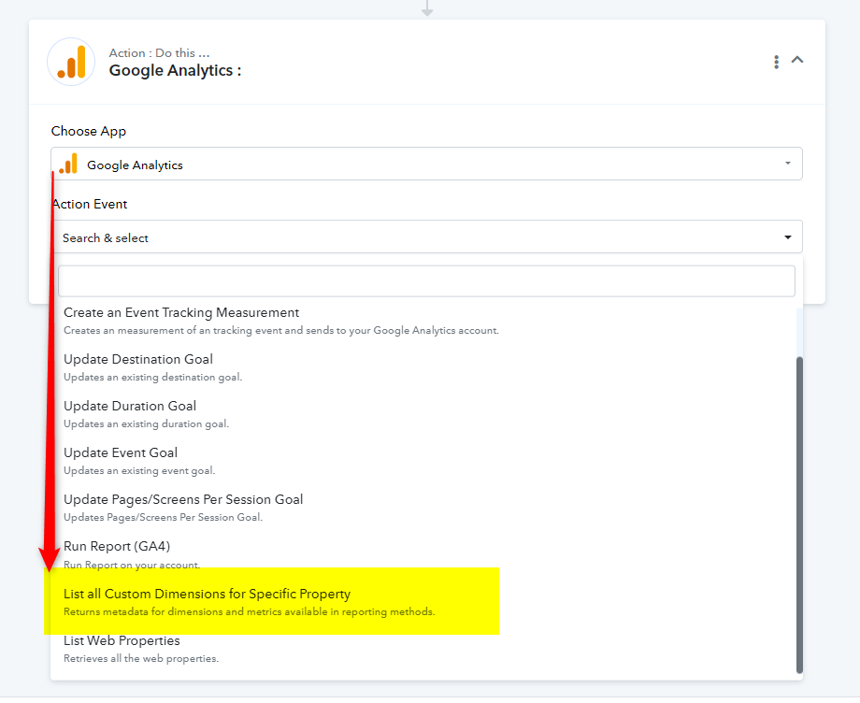Click small Google Analytics icon in Choose App field
This screenshot has height=703, width=860.
click(x=68, y=165)
